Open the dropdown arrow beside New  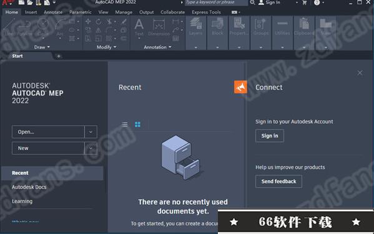point(91,148)
